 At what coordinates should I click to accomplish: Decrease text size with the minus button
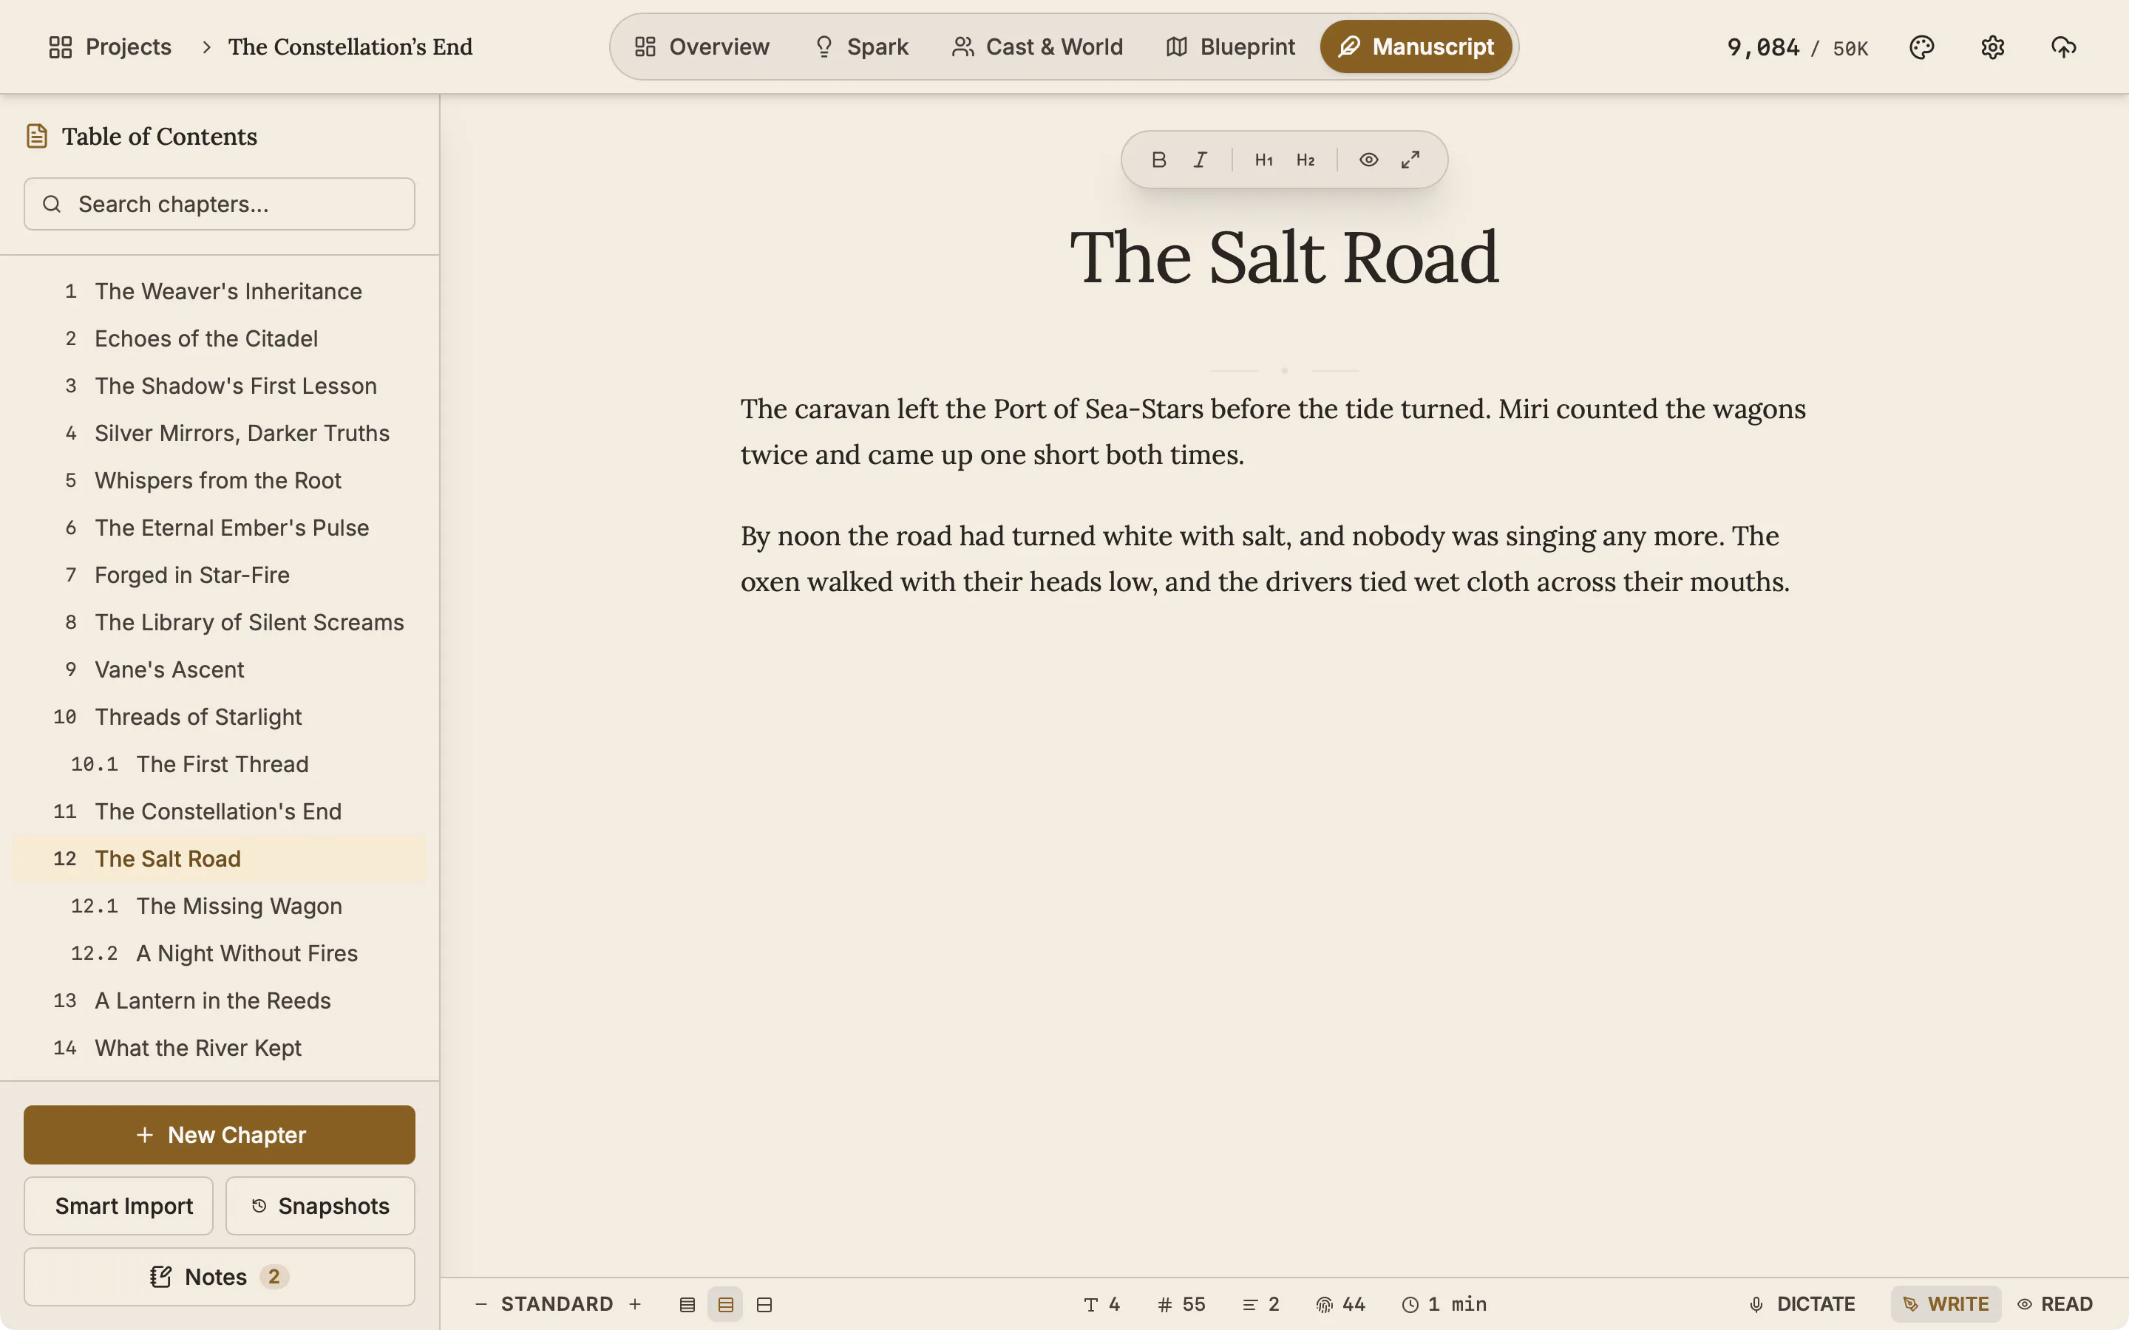click(x=481, y=1303)
